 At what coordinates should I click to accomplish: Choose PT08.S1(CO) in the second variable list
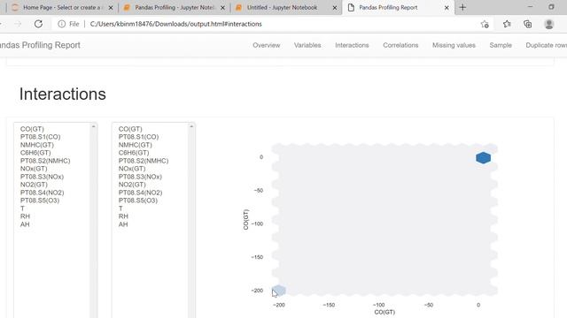coord(138,137)
